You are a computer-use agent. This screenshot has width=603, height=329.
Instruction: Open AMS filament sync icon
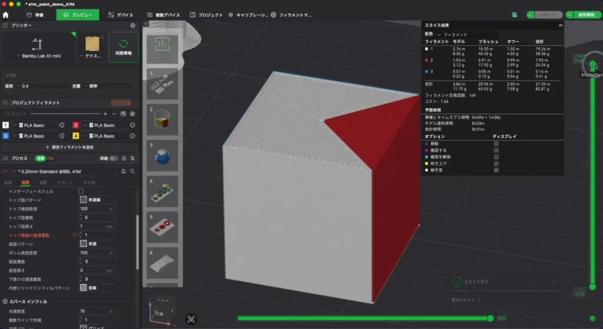pyautogui.click(x=123, y=114)
